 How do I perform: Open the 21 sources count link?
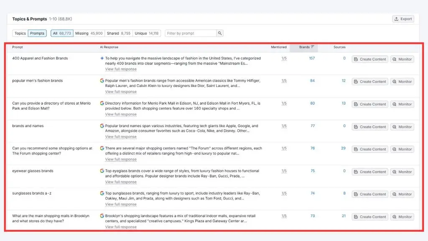coord(344,216)
